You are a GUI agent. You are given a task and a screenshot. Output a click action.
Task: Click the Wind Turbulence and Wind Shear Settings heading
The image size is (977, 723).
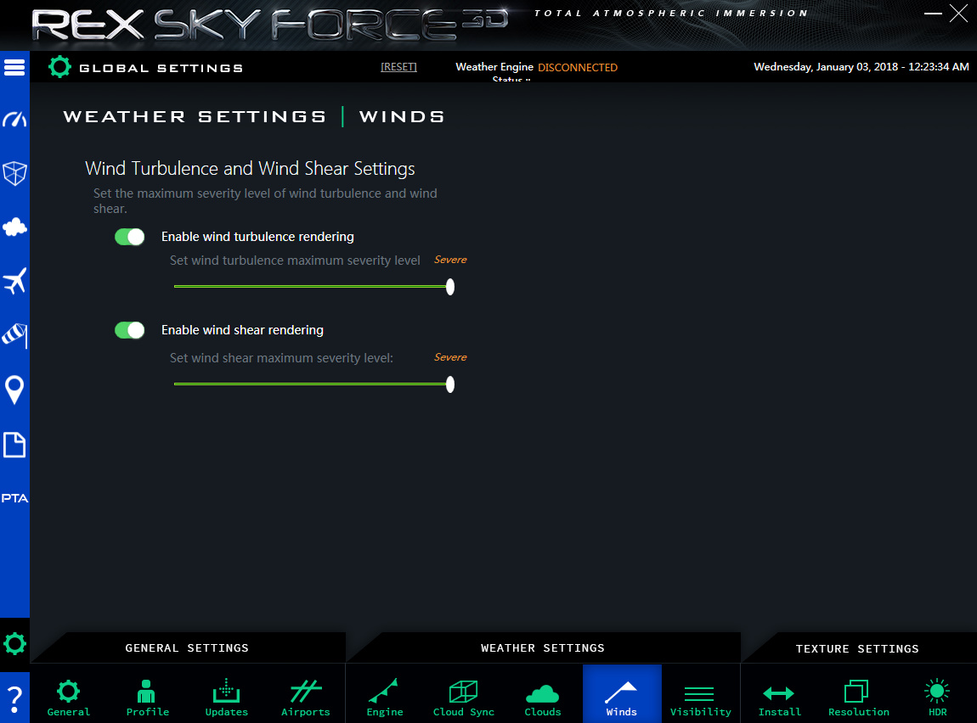point(250,169)
